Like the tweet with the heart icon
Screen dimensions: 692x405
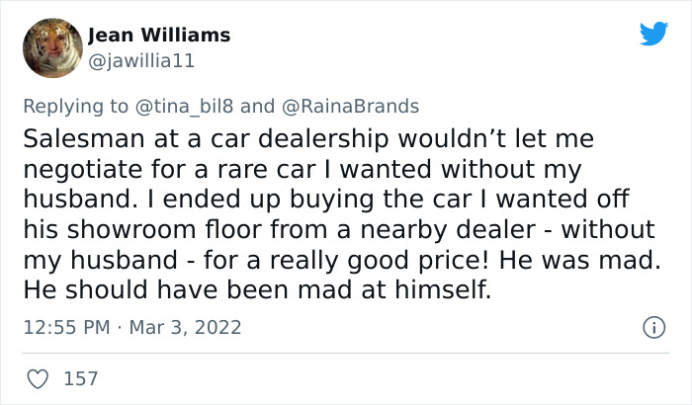pyautogui.click(x=40, y=377)
